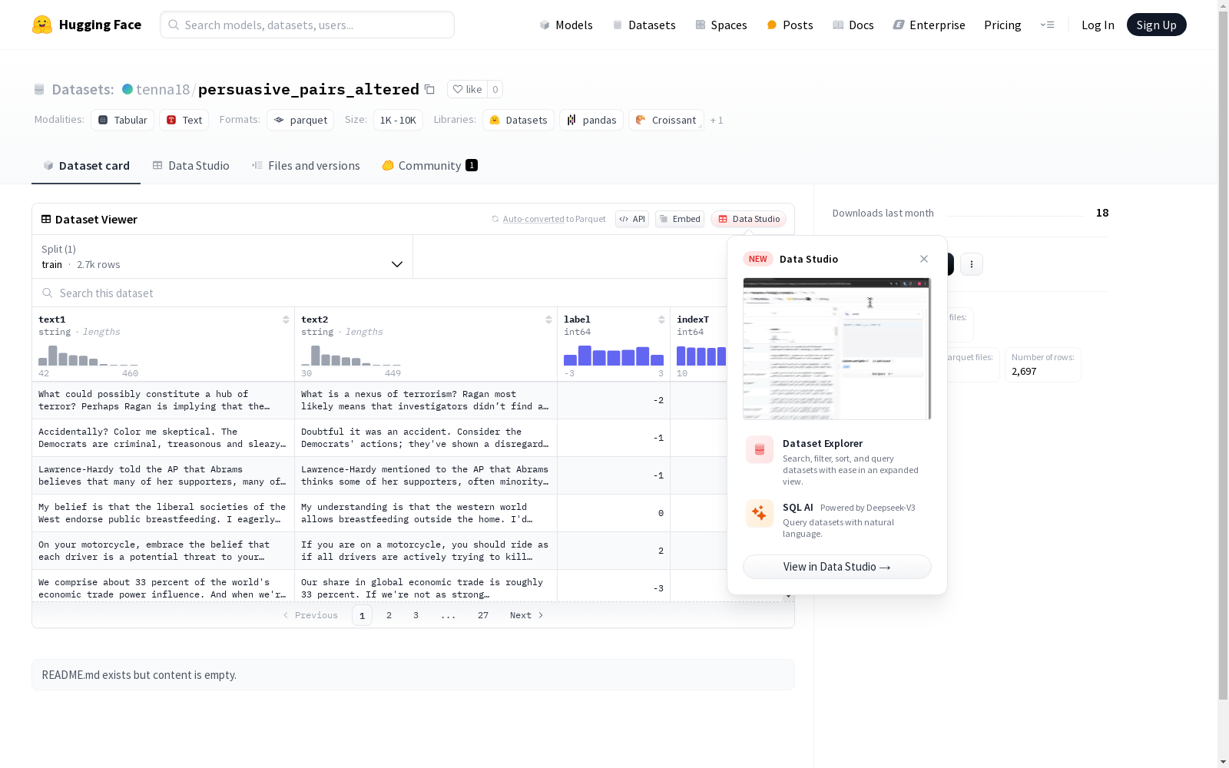1229x768 pixels.
Task: Select the parquet format tag
Action: pos(300,120)
